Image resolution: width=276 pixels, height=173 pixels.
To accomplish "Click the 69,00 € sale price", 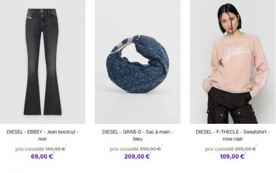I will coord(42,156).
